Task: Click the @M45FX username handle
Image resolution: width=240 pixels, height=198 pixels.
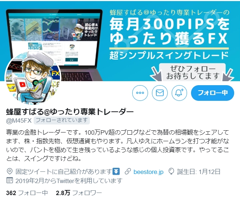Action: click(x=19, y=121)
